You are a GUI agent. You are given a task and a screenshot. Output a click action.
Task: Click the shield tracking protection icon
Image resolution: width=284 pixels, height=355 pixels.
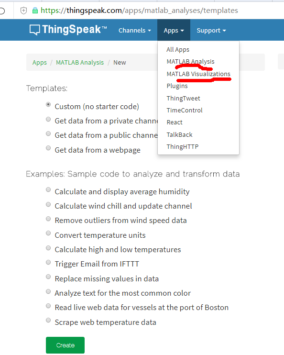(x=24, y=11)
